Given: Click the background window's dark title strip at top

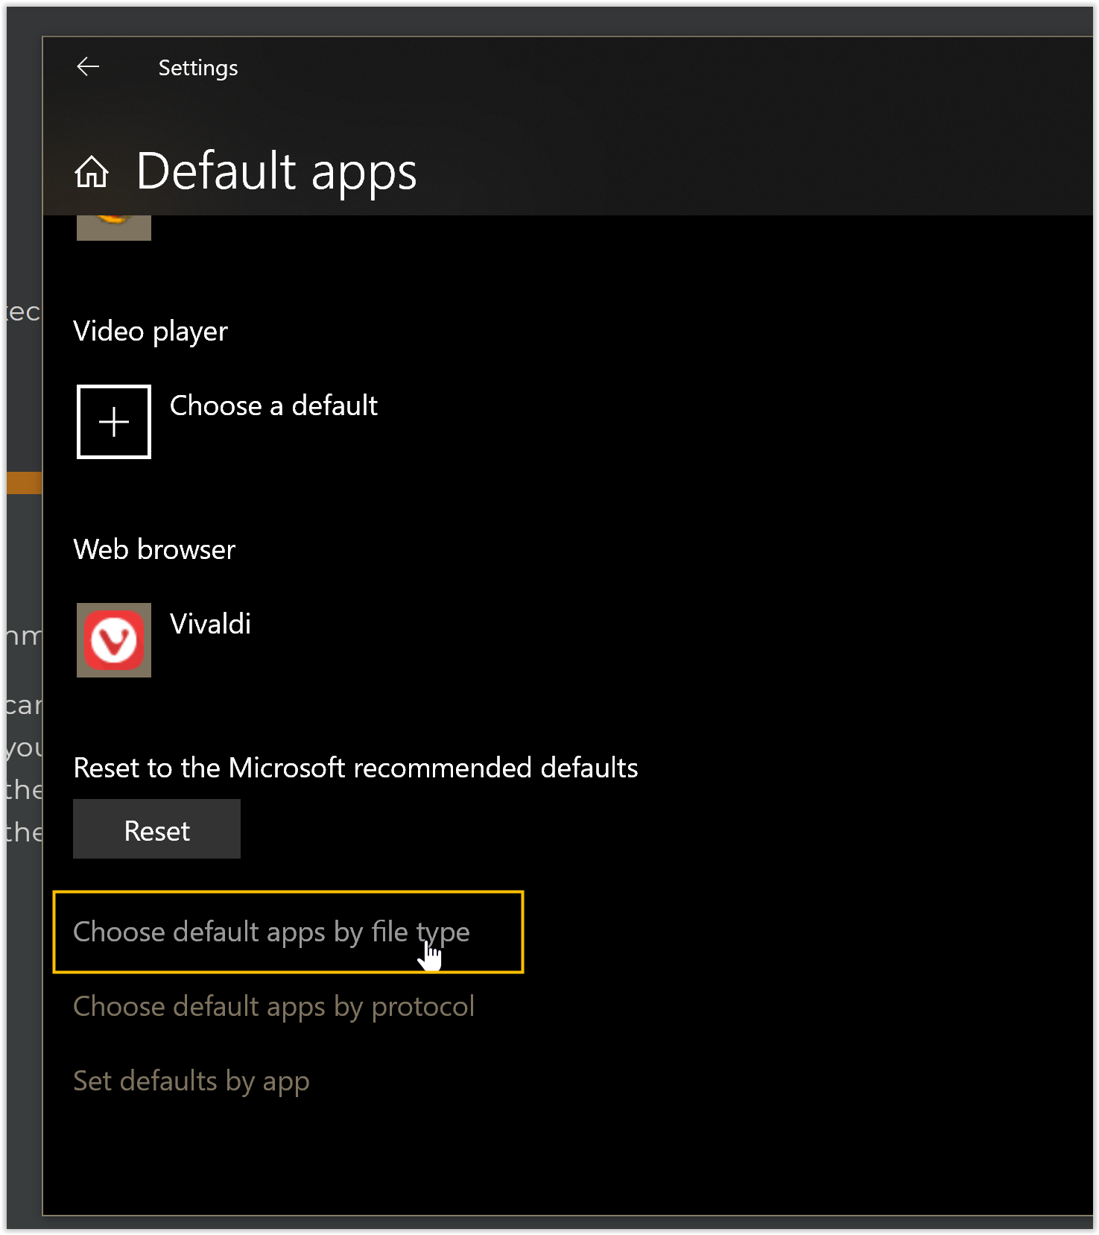Looking at the screenshot, I should click(549, 21).
